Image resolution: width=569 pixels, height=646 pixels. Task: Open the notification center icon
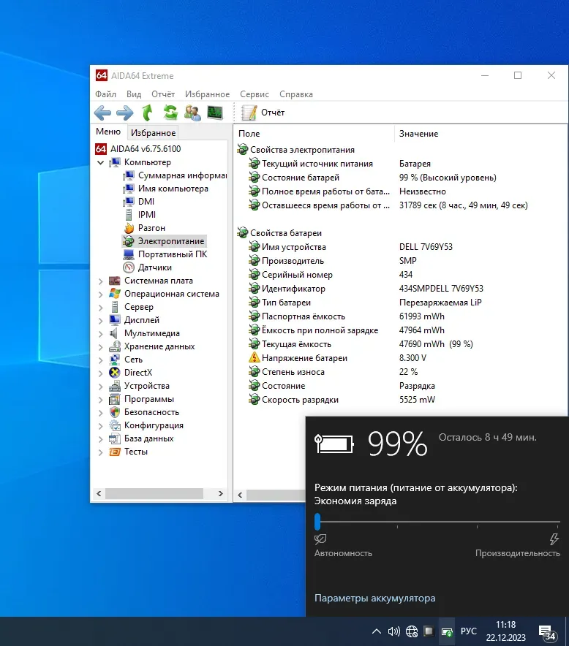(x=546, y=631)
